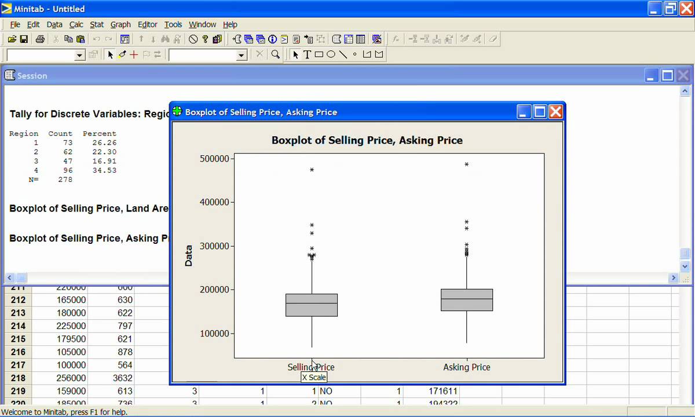The image size is (695, 417).
Task: Copy selection with the Copy icon
Action: 68,39
